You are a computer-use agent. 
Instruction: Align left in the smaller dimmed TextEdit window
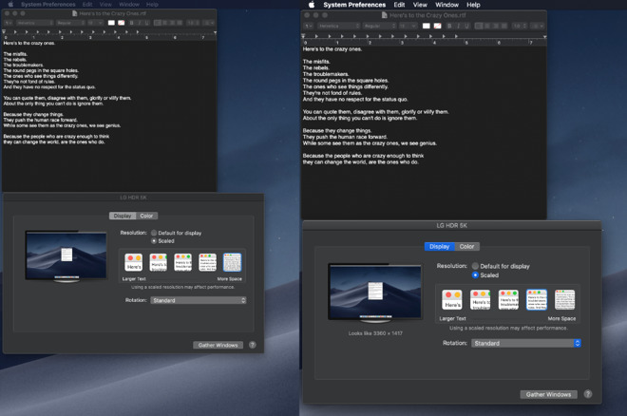[x=158, y=23]
